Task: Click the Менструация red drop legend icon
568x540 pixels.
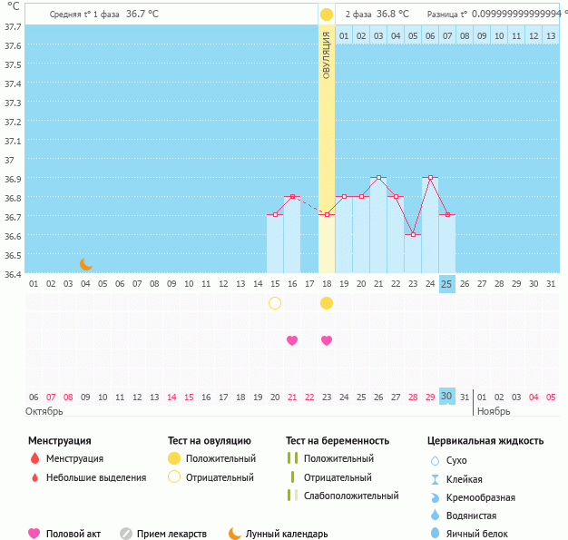Action: coord(34,459)
